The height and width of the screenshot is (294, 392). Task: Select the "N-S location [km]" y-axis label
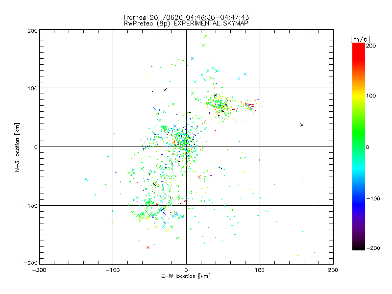(x=17, y=147)
